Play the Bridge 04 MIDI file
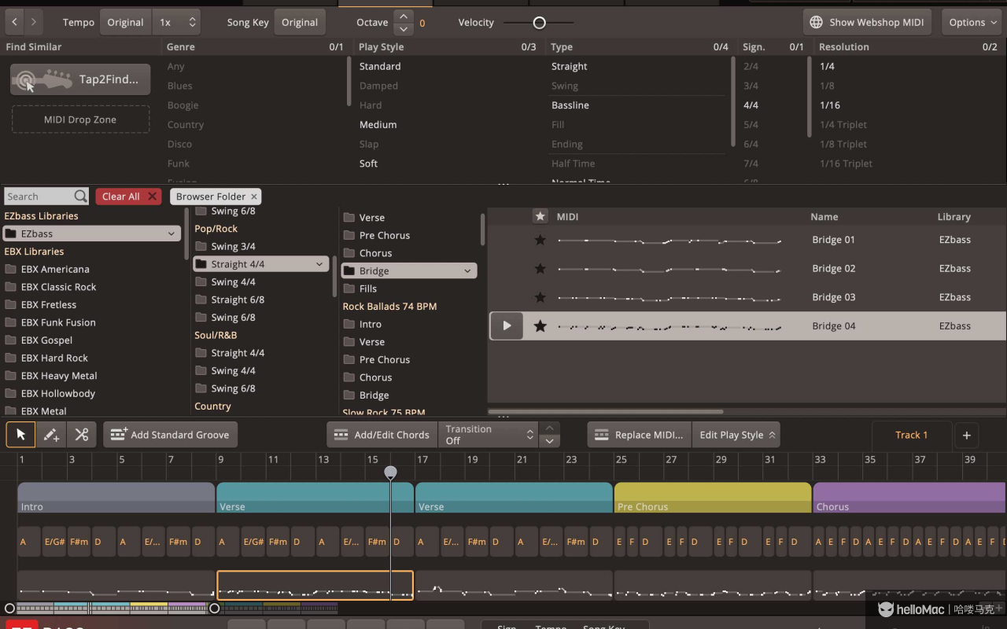Viewport: 1007px width, 629px height. 507,326
